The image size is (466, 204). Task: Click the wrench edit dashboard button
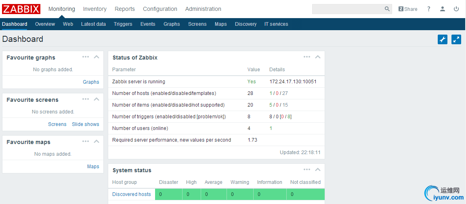[443, 39]
